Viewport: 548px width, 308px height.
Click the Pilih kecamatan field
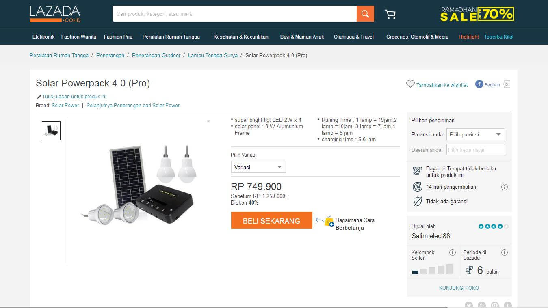pos(476,150)
